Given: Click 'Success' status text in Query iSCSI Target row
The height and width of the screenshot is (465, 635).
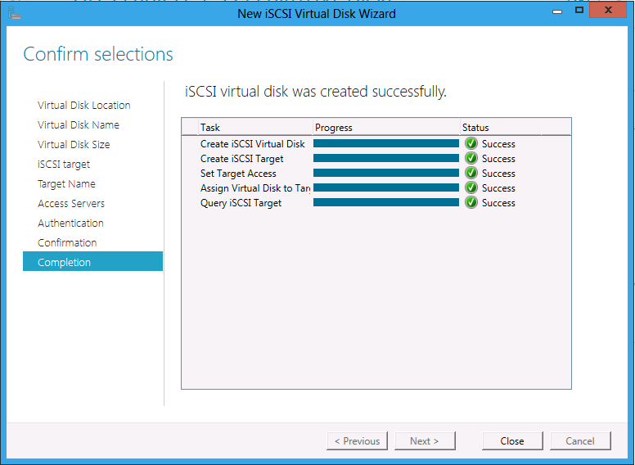Looking at the screenshot, I should 498,203.
